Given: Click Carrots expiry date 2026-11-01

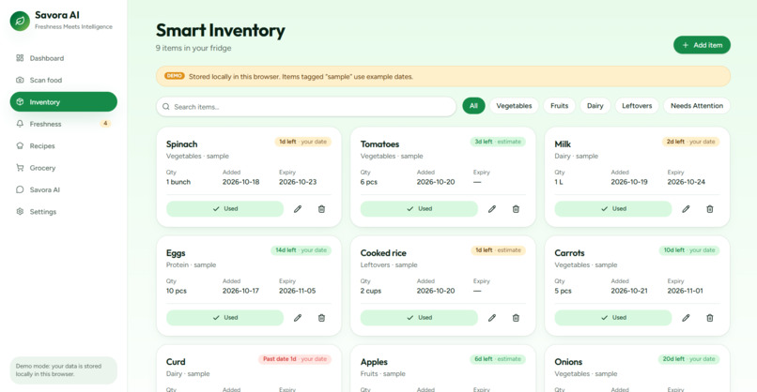Looking at the screenshot, I should [x=685, y=291].
